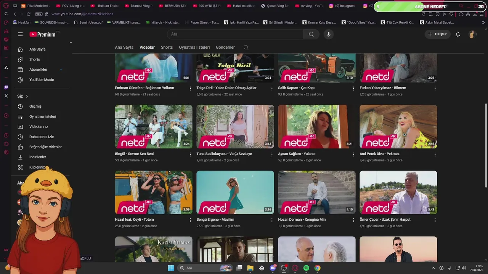Open Hazal feat. Ceyli - Totem title
Screen dimensions: 488x274
[134, 220]
